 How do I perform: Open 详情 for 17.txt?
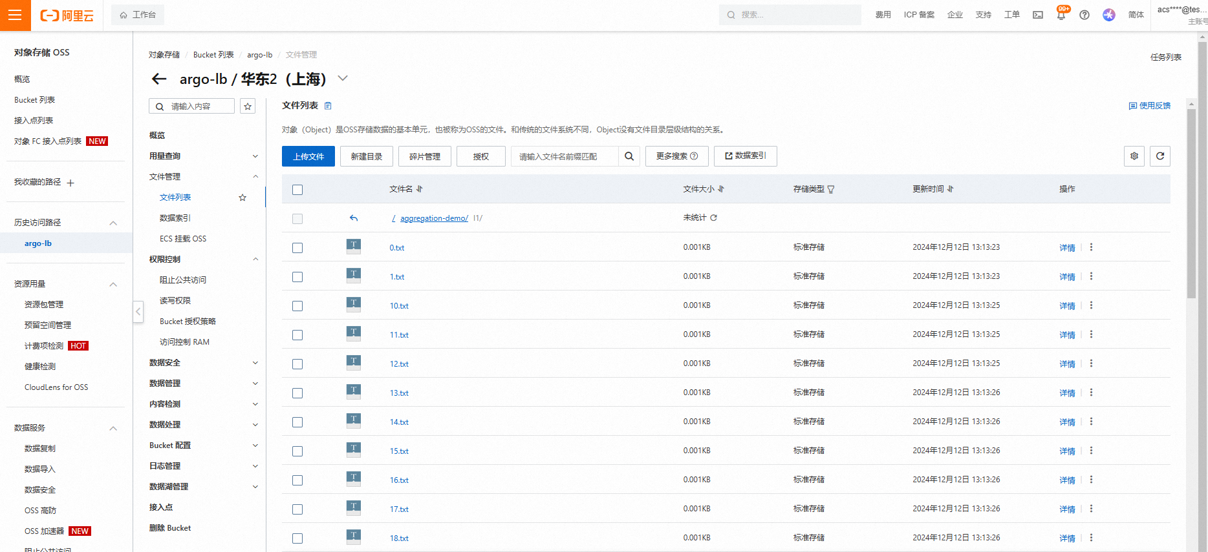pos(1067,509)
